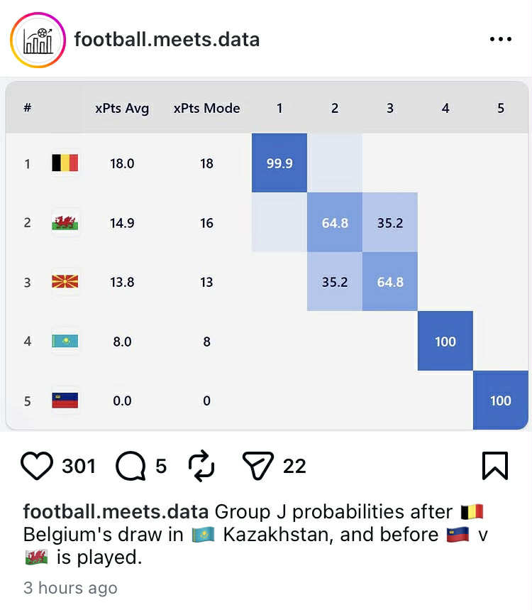
Task: Click the Kazakhstan flag in row 4
Action: 65,342
